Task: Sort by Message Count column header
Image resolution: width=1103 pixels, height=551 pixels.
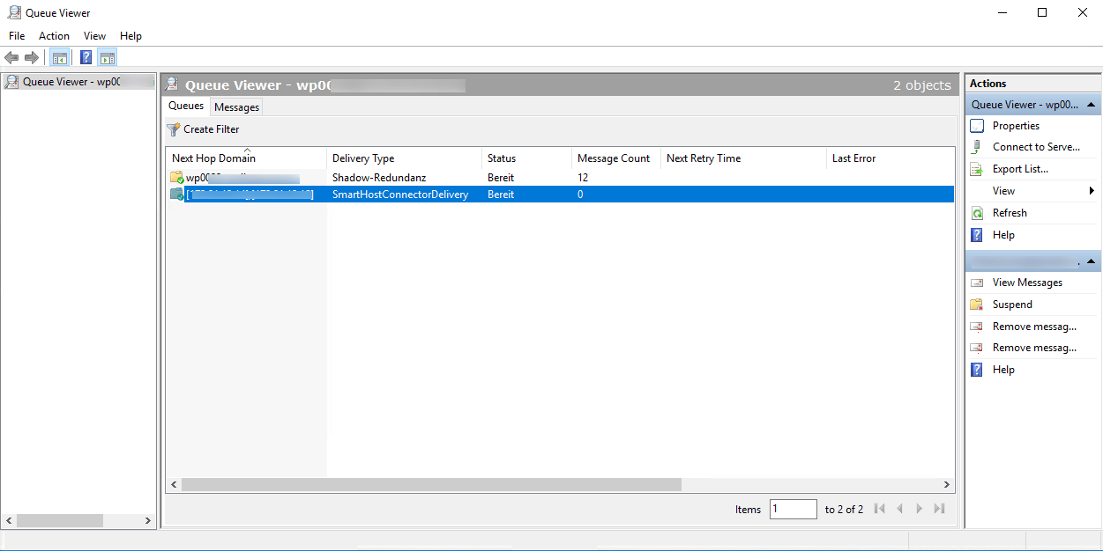Action: coord(614,158)
